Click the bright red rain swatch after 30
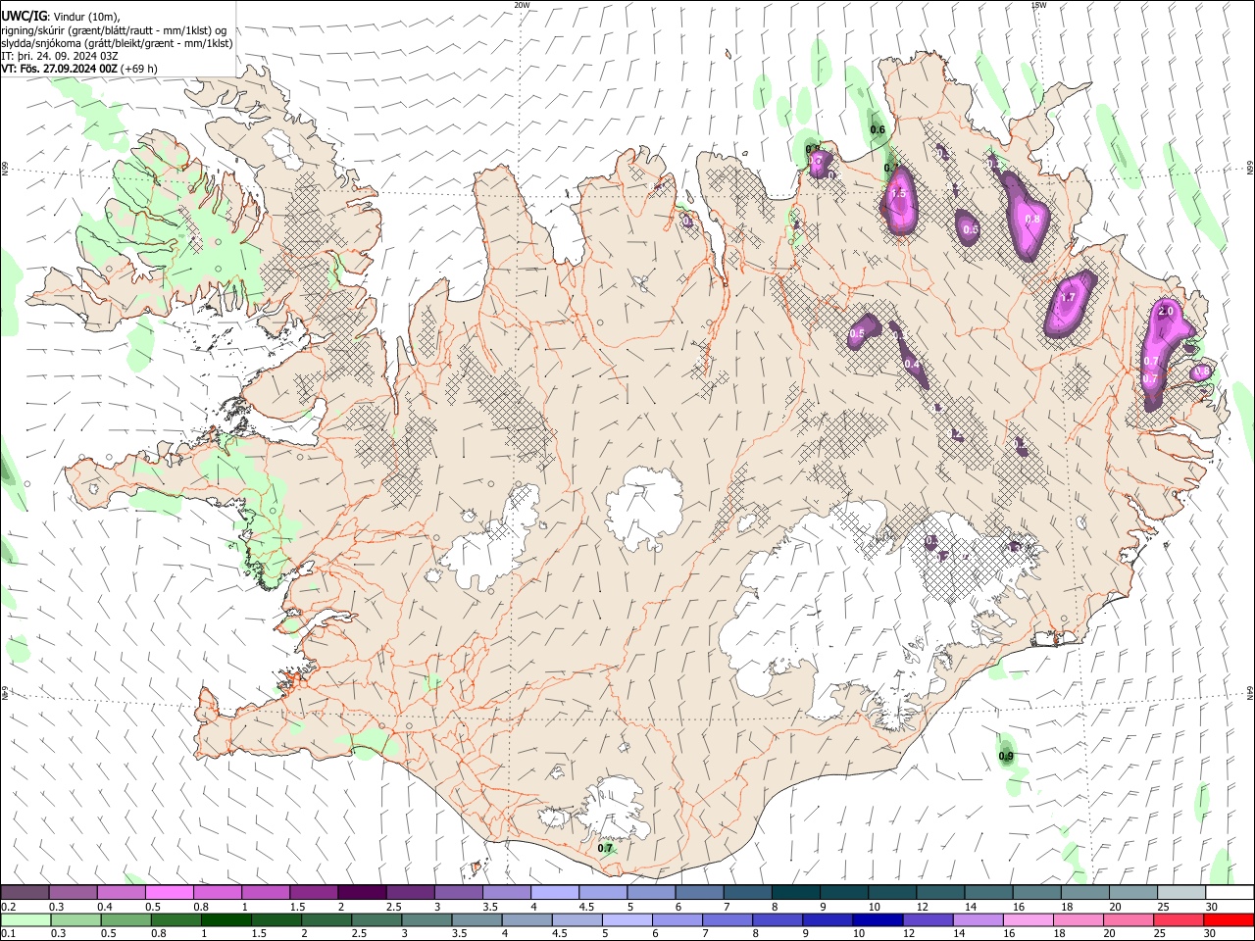The image size is (1255, 941). click(x=1228, y=919)
